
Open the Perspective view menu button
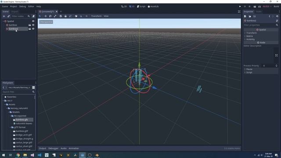click(x=46, y=22)
